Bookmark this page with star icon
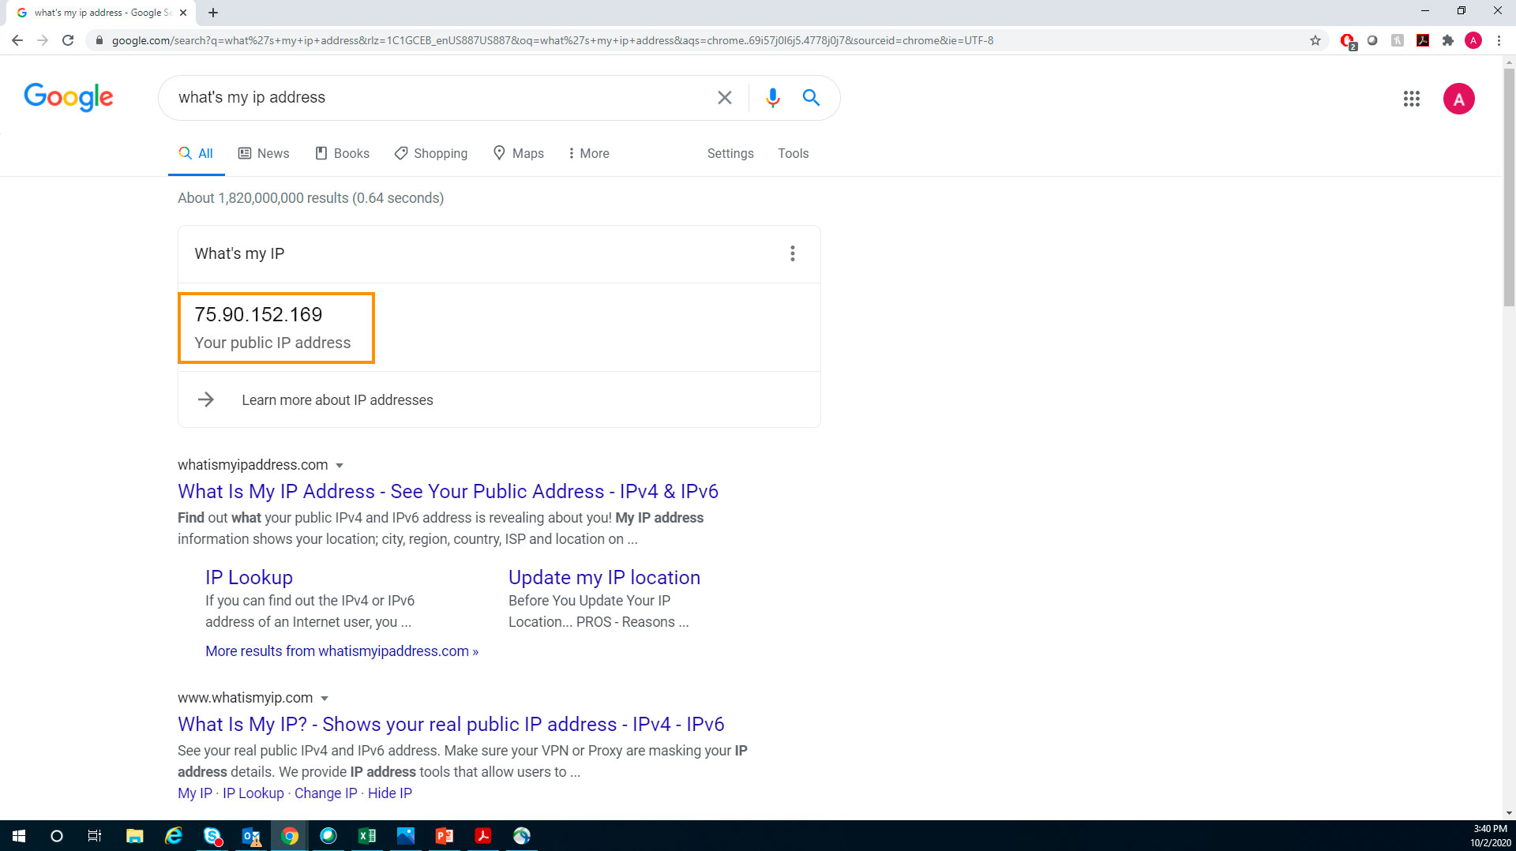Viewport: 1516px width, 851px height. coord(1315,40)
